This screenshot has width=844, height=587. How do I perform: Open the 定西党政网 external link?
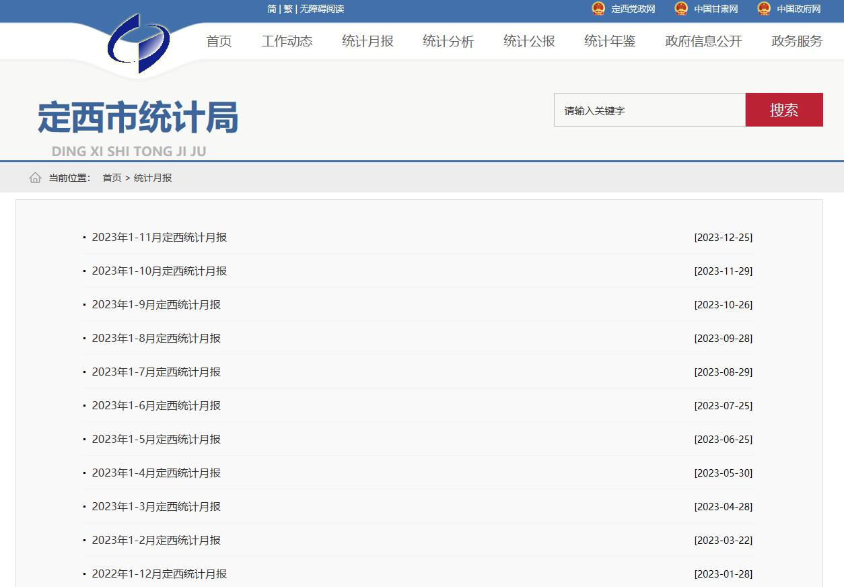click(633, 9)
